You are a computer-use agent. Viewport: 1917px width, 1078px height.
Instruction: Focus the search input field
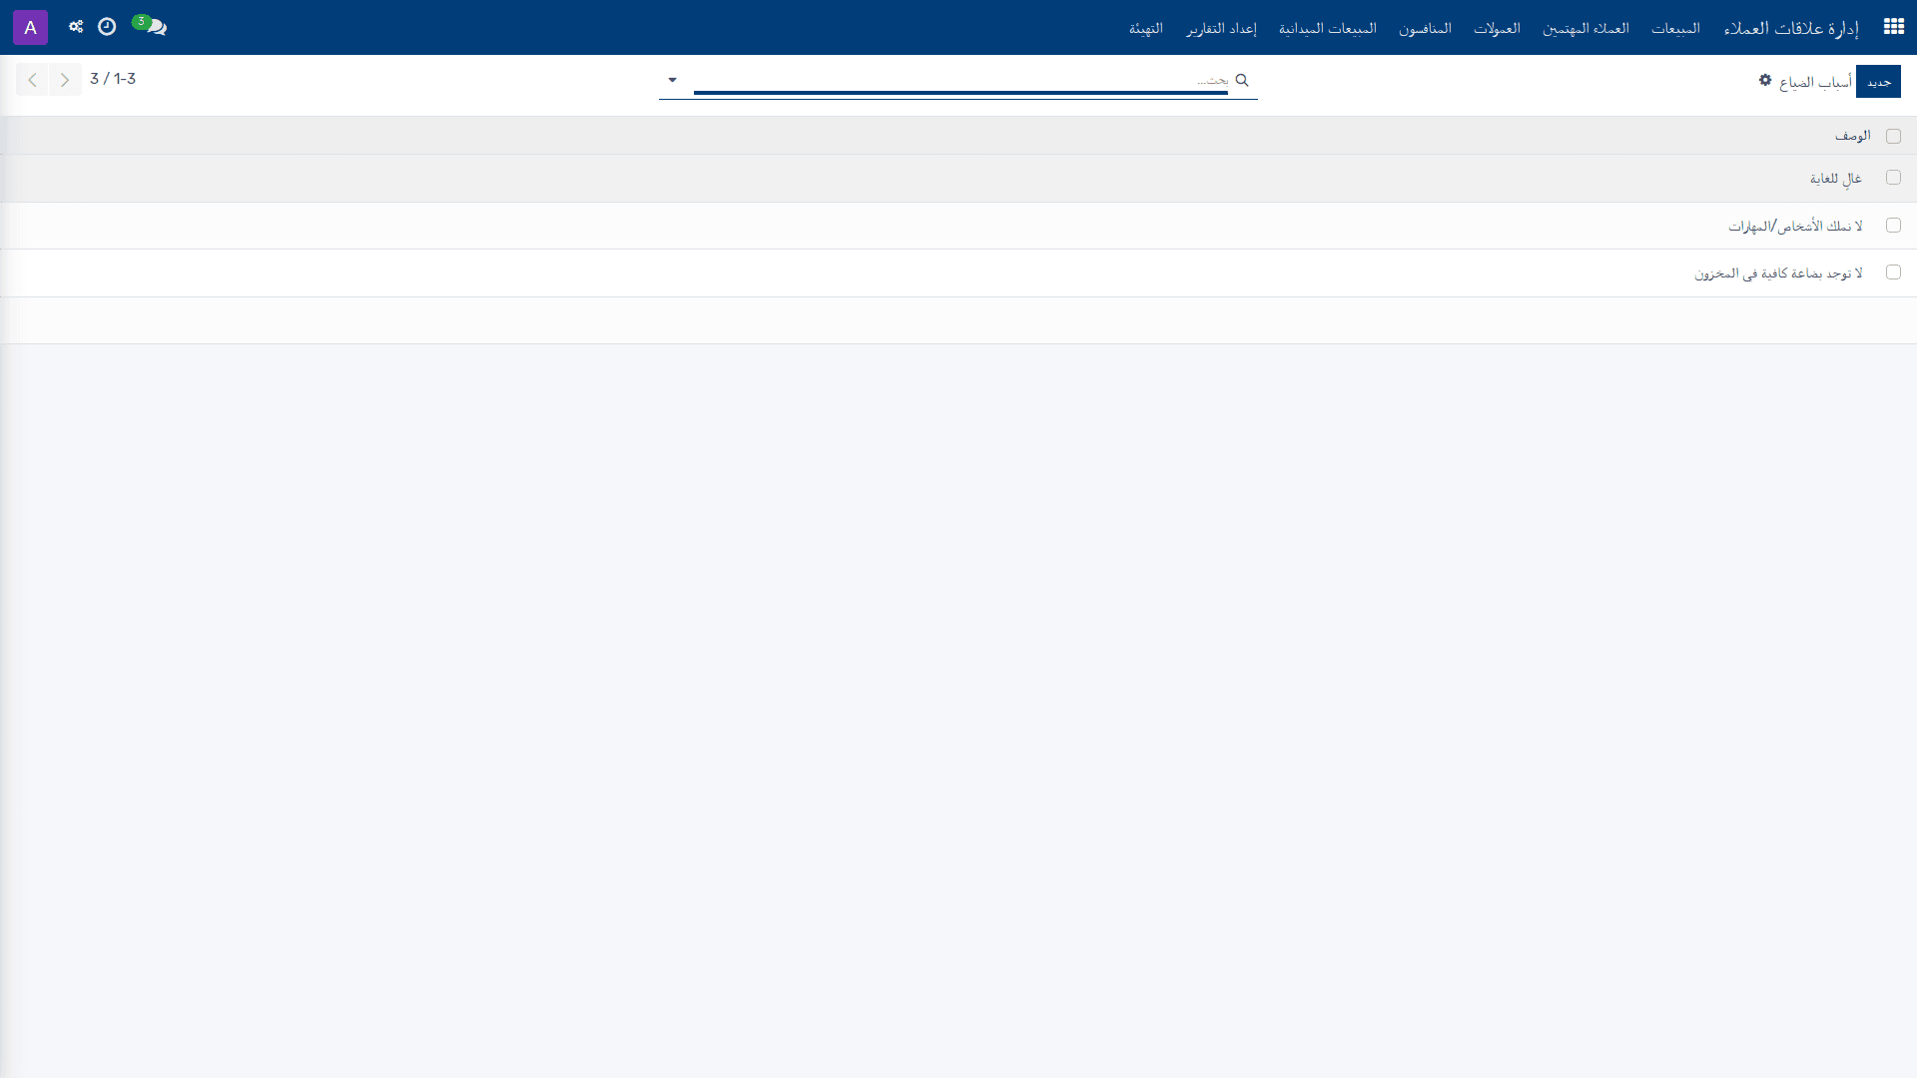click(x=960, y=80)
